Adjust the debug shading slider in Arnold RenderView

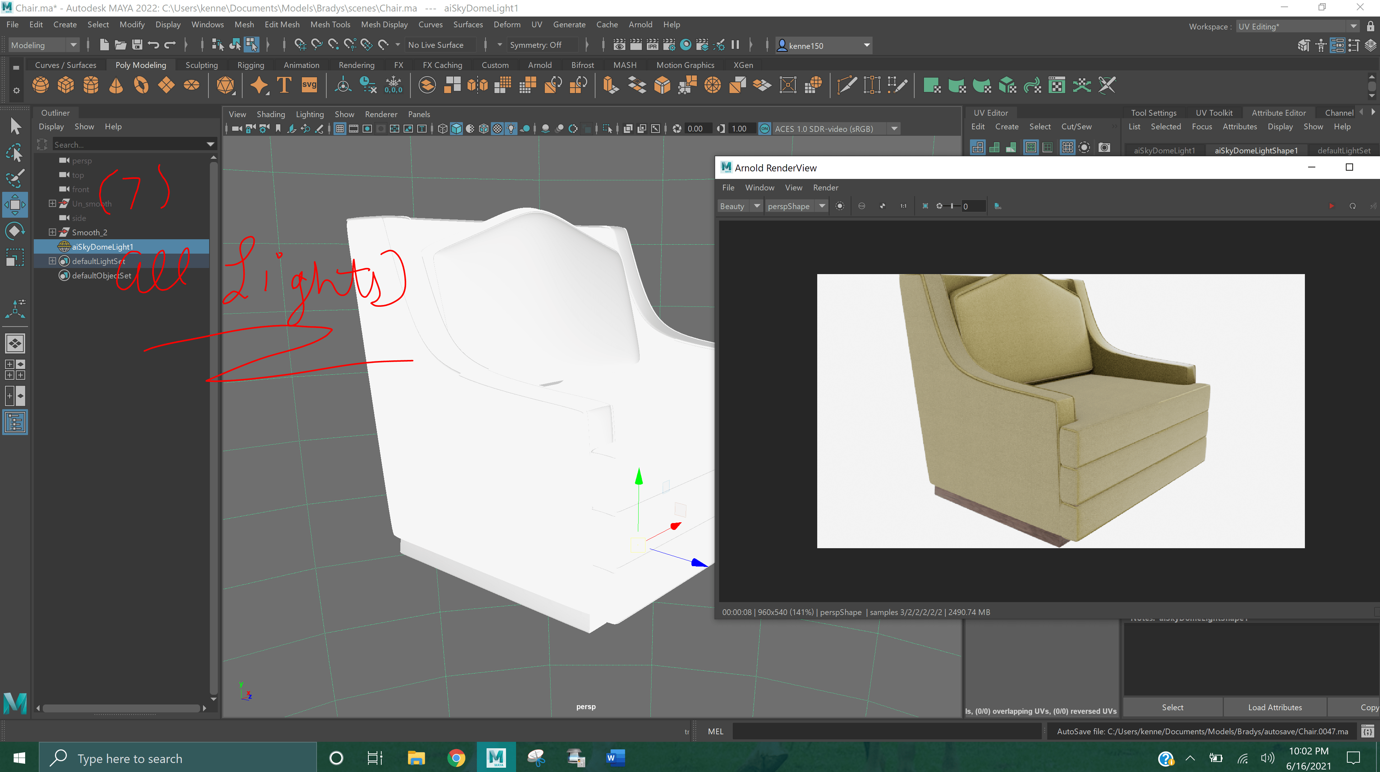952,205
